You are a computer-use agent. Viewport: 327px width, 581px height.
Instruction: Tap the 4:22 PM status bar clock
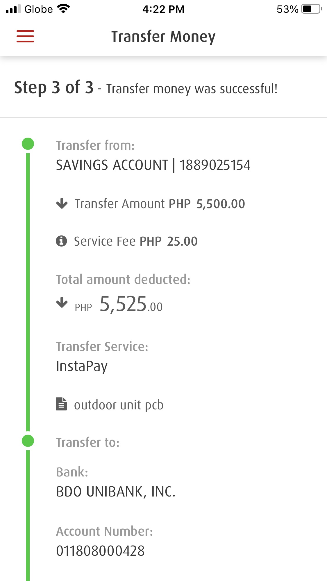(x=163, y=9)
